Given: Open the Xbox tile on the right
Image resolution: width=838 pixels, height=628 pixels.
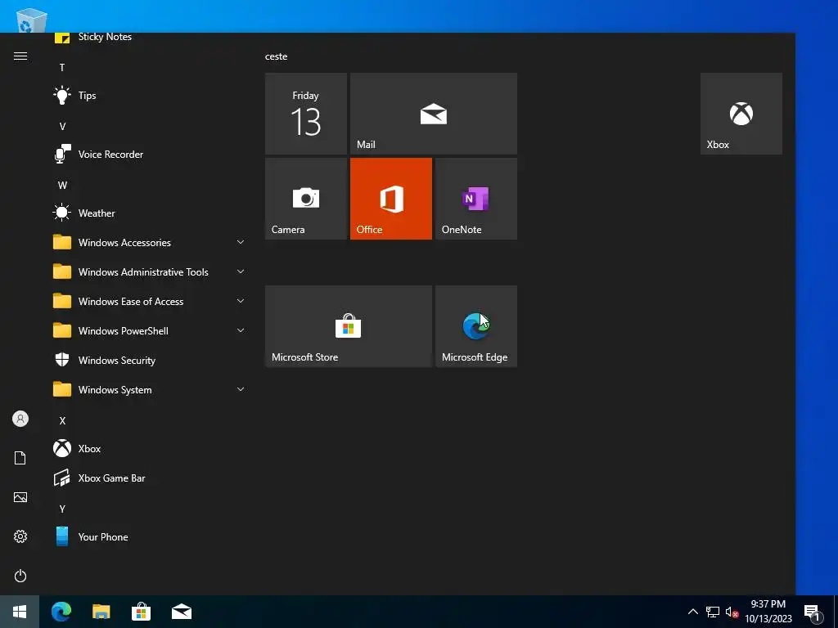Looking at the screenshot, I should (741, 114).
